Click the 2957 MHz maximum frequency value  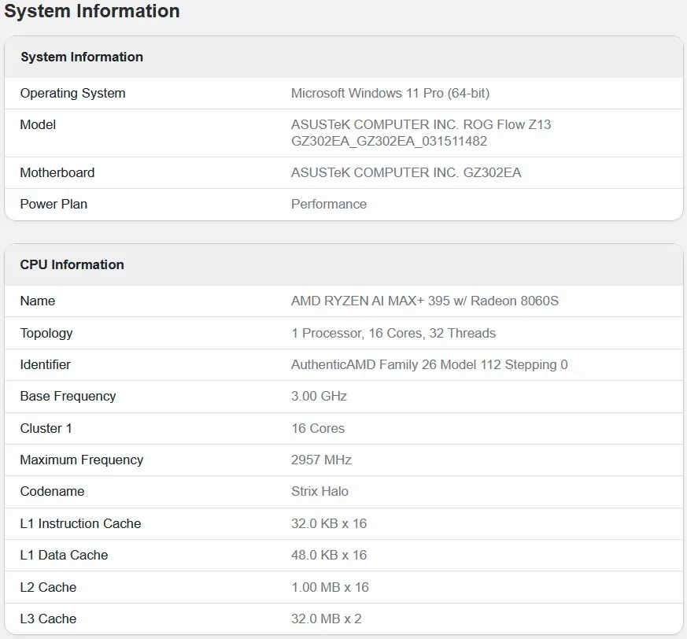(321, 460)
